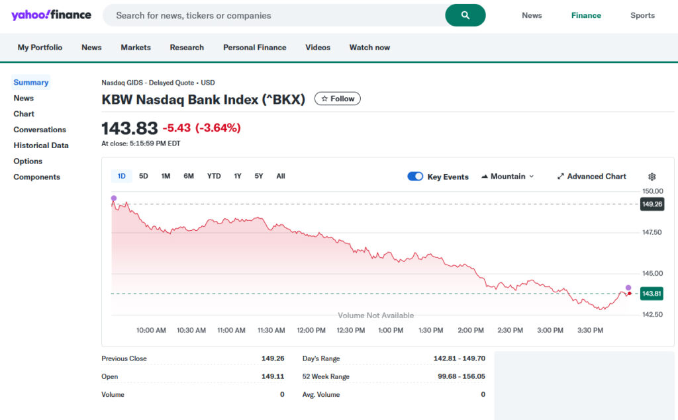The image size is (678, 420).
Task: Click the Yahoo Finance logo
Action: (51, 15)
